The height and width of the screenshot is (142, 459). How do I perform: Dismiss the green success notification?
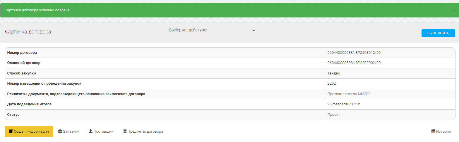(x=453, y=11)
